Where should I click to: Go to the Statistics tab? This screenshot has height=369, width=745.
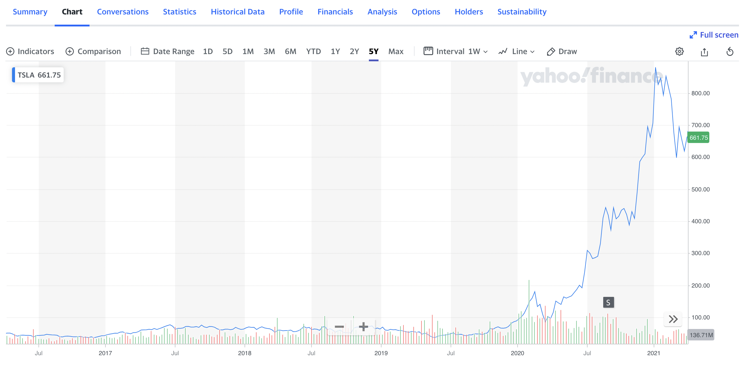[180, 12]
